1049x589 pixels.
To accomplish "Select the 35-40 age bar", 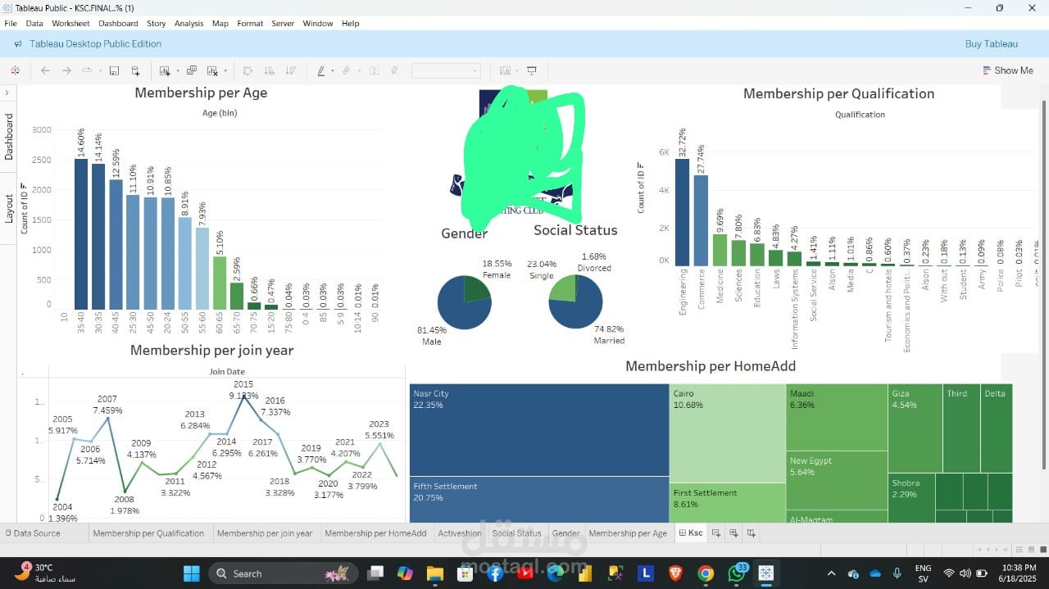I will [x=81, y=234].
